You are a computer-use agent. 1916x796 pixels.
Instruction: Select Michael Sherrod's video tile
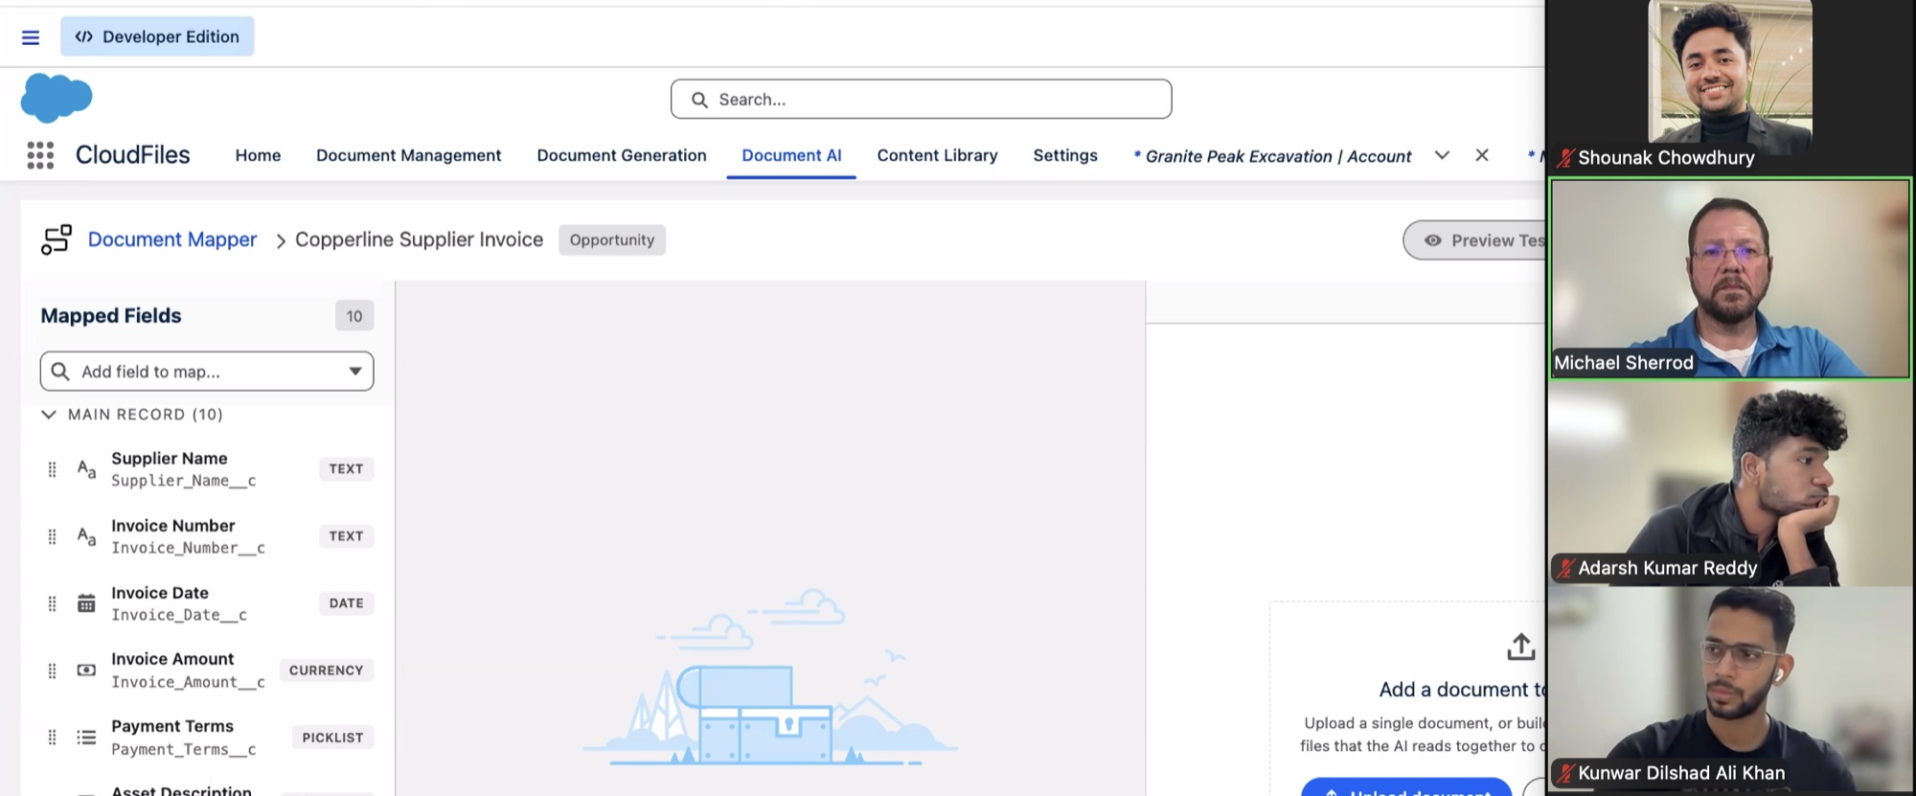click(1730, 278)
